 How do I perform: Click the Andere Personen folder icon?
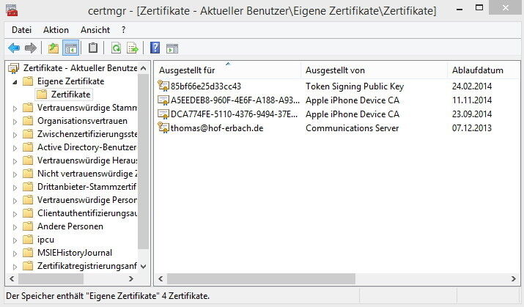click(x=28, y=226)
